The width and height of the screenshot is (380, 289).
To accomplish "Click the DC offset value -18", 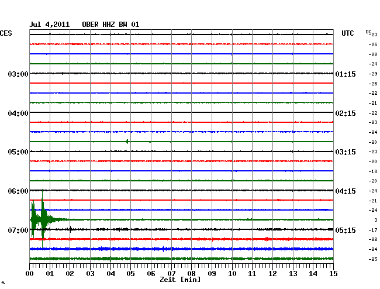I will tap(373, 171).
